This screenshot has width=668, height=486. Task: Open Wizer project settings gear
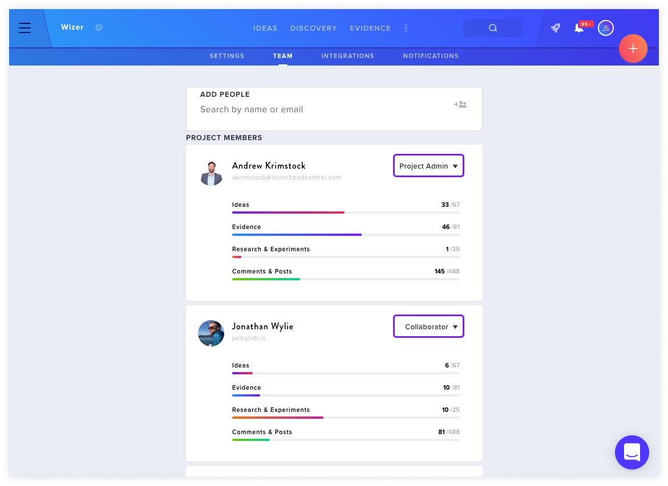(99, 27)
